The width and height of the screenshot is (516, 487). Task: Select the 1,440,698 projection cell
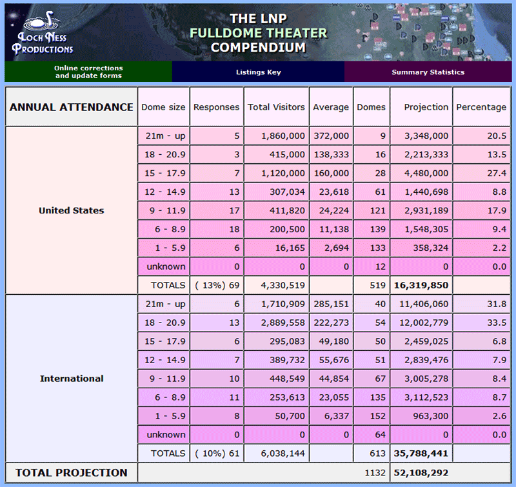421,192
